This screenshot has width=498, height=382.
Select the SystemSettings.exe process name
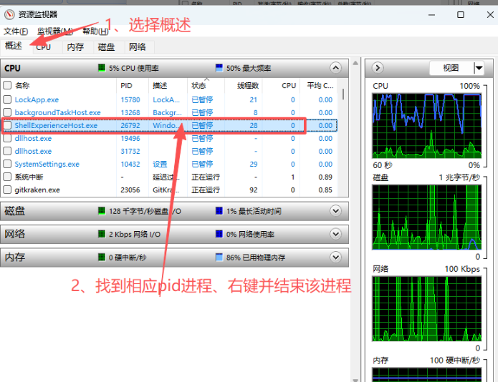tap(47, 164)
